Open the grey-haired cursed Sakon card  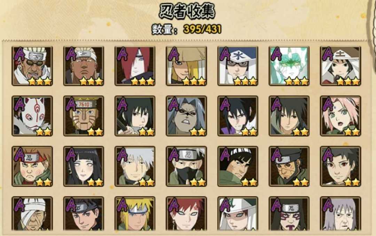(186, 116)
